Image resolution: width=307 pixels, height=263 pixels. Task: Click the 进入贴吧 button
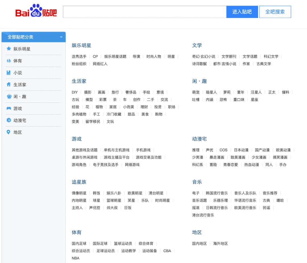click(x=242, y=12)
